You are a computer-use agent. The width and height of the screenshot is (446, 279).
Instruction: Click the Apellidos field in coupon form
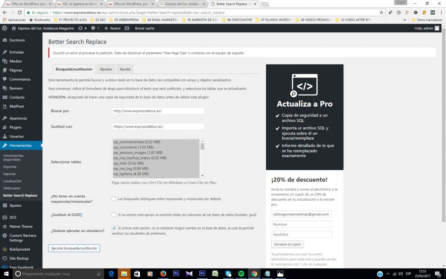tap(302, 234)
